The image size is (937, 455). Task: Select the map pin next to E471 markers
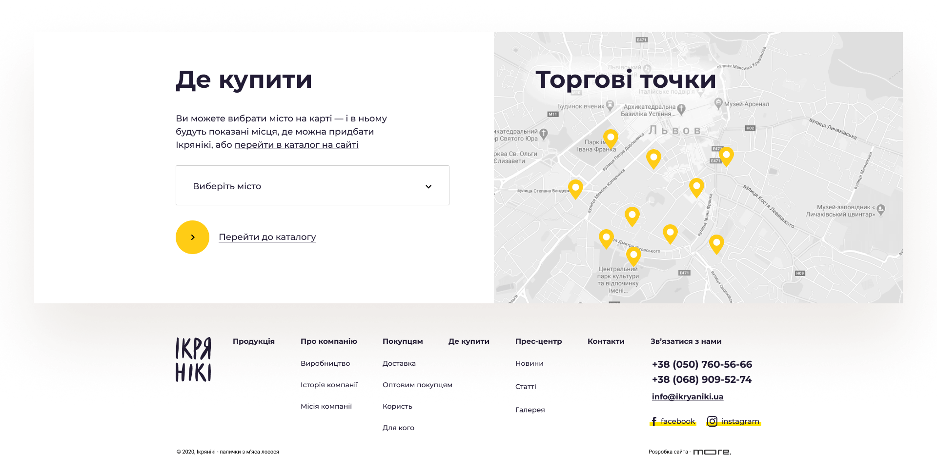726,156
